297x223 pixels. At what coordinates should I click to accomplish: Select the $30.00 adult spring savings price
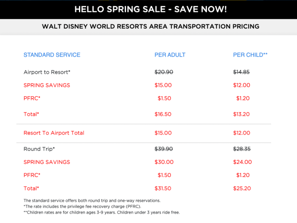164,162
